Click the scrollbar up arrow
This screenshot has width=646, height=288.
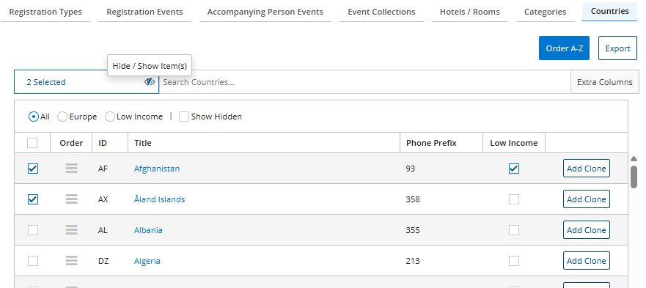[634, 159]
